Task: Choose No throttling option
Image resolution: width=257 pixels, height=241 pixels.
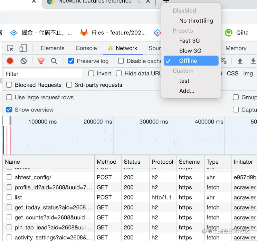Action: click(x=191, y=21)
